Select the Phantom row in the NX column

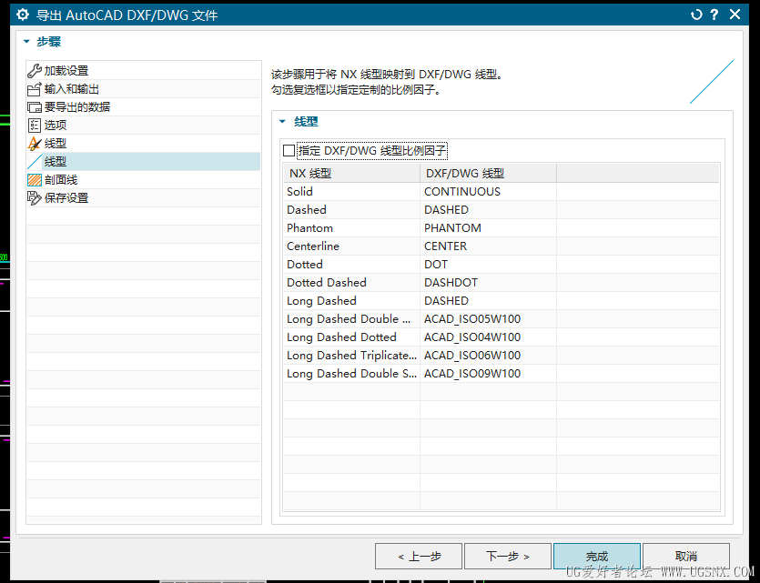(352, 228)
